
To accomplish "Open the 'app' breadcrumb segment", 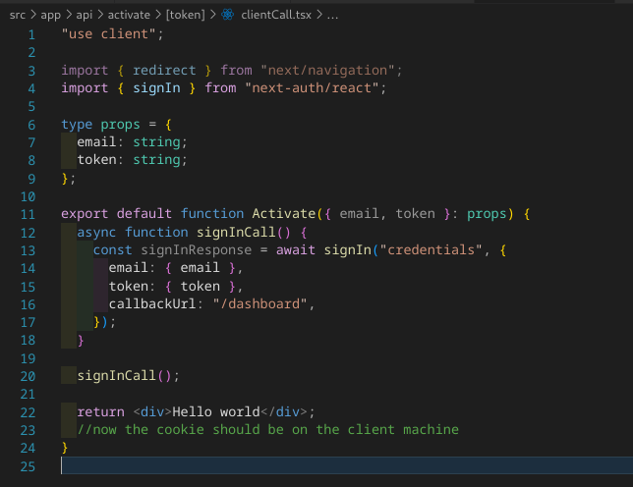I will point(50,15).
